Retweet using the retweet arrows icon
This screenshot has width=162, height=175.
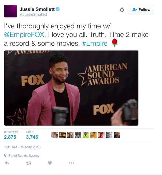[x=29, y=163]
